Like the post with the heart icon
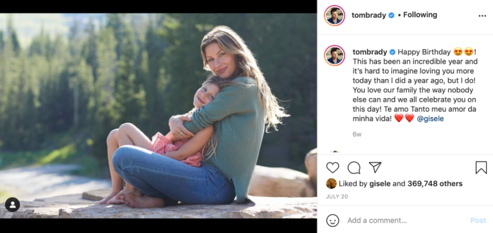This screenshot has height=233, width=493. pos(333,168)
